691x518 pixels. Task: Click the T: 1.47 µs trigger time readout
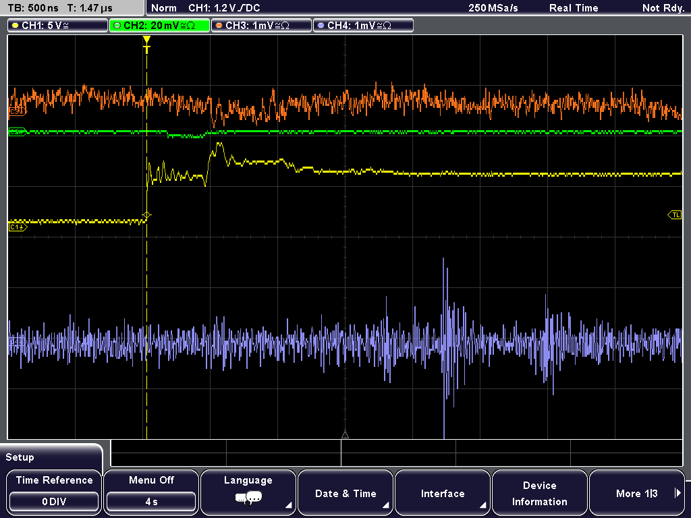pos(90,8)
